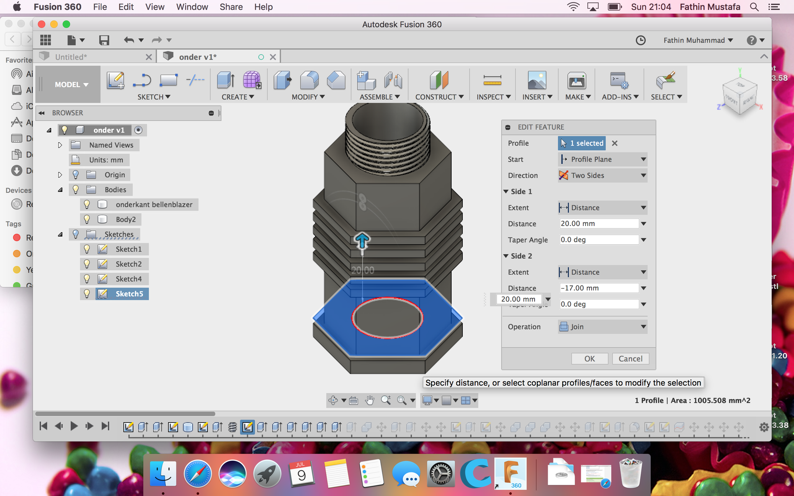Open the Create Form sculpt icon
Screen dimensions: 794x496
click(x=252, y=80)
